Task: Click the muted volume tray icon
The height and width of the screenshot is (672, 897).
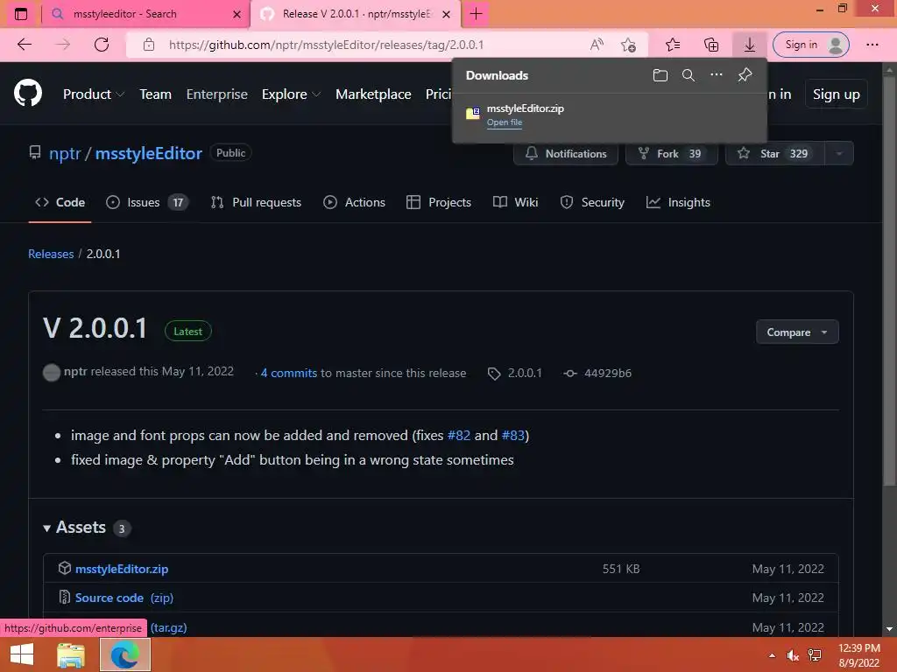Action: point(792,655)
